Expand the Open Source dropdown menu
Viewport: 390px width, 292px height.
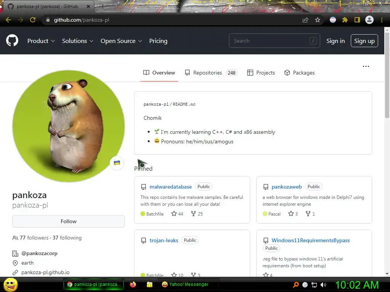coord(121,41)
